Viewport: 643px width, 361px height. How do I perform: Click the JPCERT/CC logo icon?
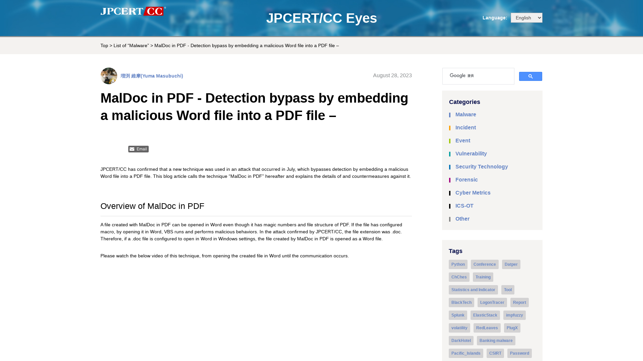click(133, 11)
